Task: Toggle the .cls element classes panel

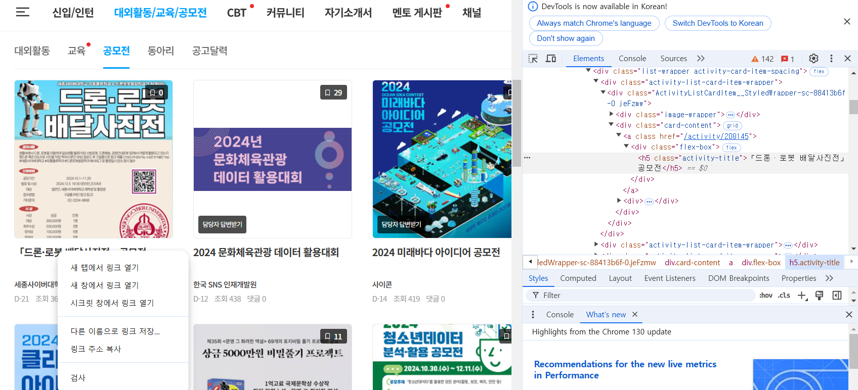Action: tap(784, 296)
